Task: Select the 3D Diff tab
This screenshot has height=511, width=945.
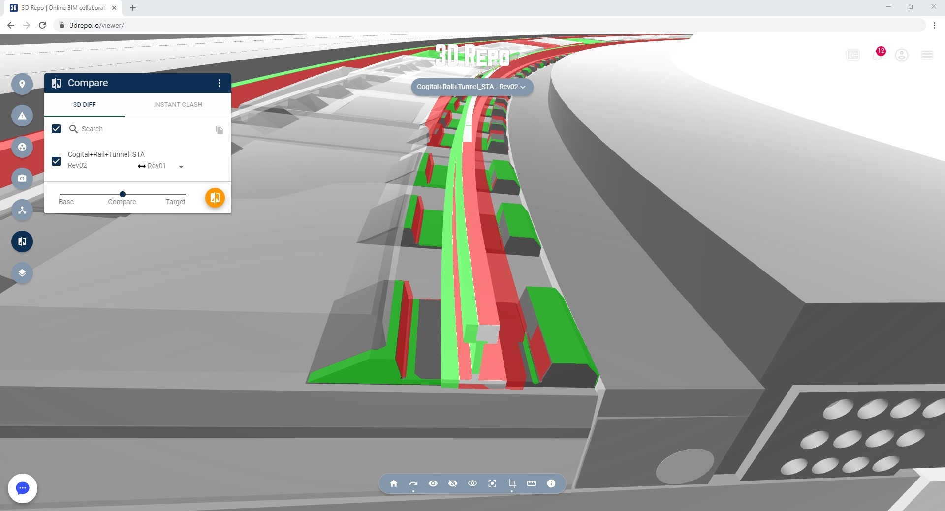Action: coord(85,105)
